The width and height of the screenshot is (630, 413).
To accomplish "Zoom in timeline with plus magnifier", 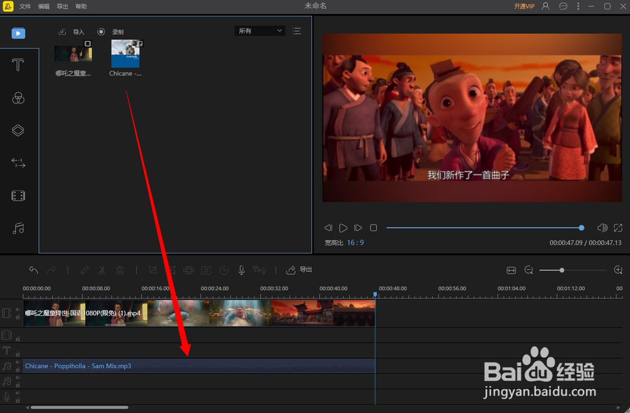I will [619, 270].
